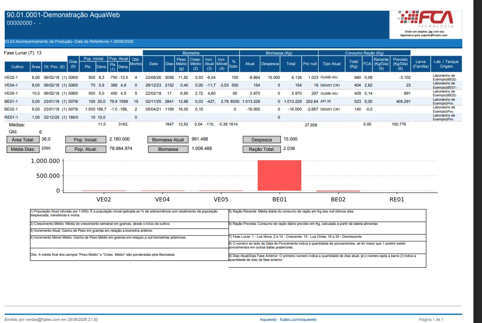Image resolution: width=482 pixels, height=323 pixels.
Task: Click the Lab. / Tanque Origem header
Action: coord(446,64)
